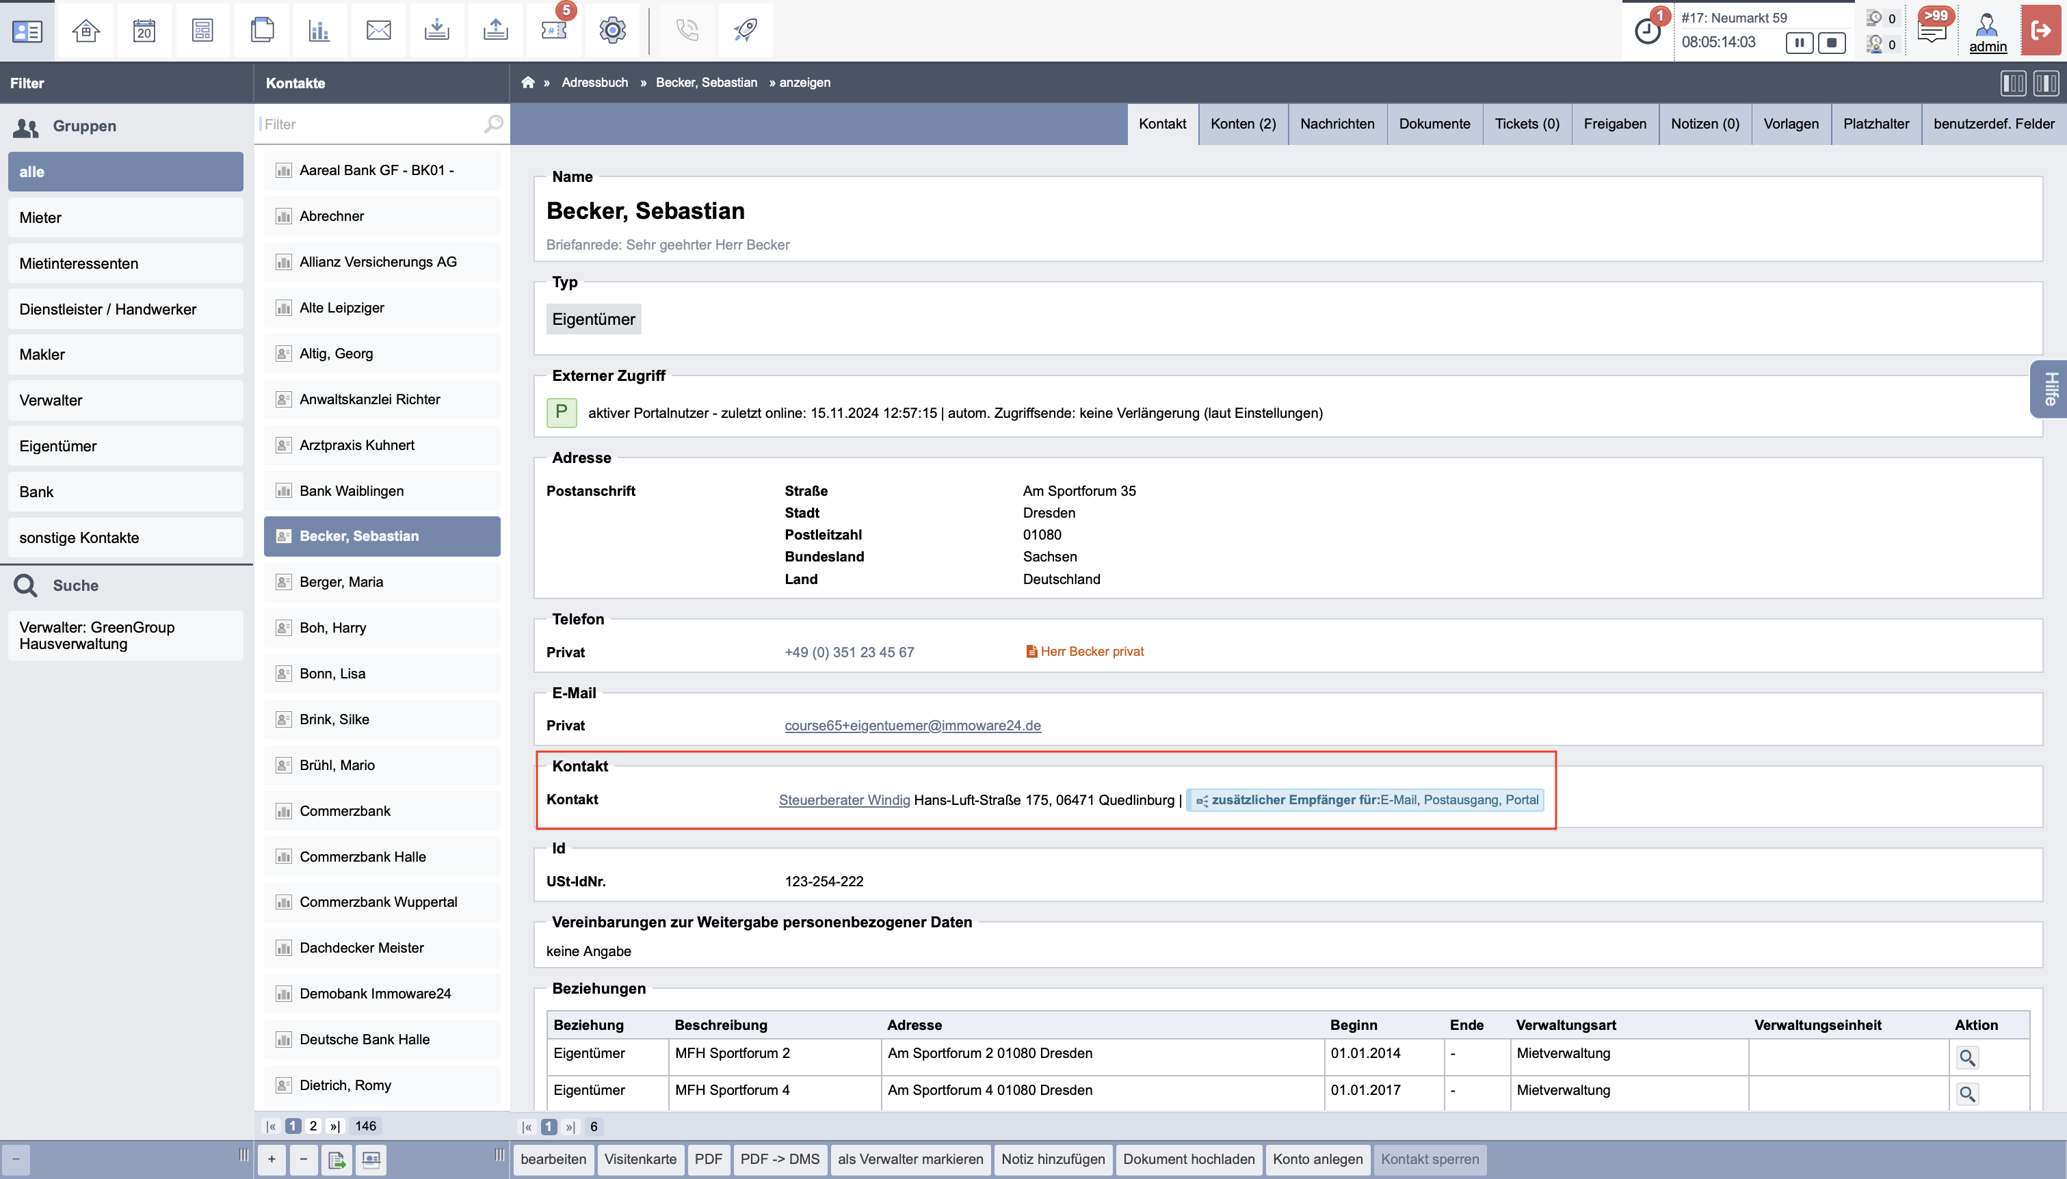Click the bearbeiten button
2067x1179 pixels.
(553, 1158)
